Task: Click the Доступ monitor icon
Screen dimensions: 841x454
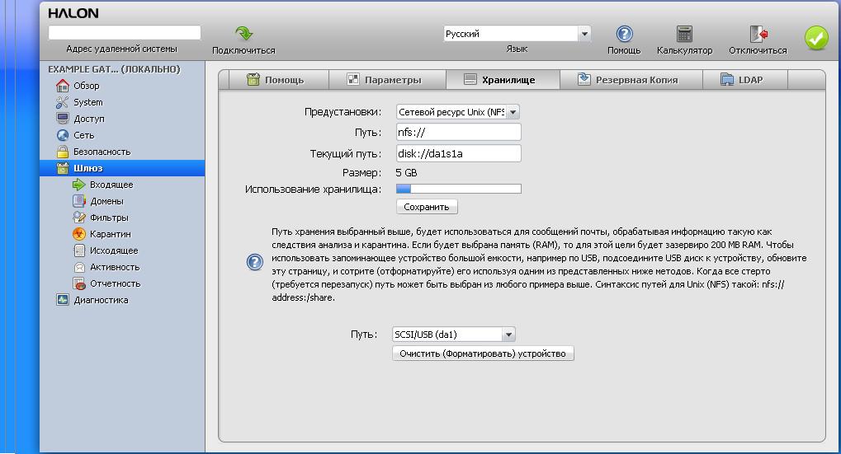Action: tap(63, 119)
